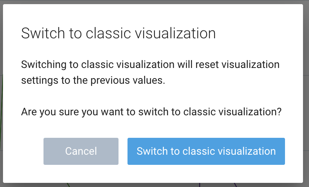Click the Cancel button

pyautogui.click(x=81, y=151)
